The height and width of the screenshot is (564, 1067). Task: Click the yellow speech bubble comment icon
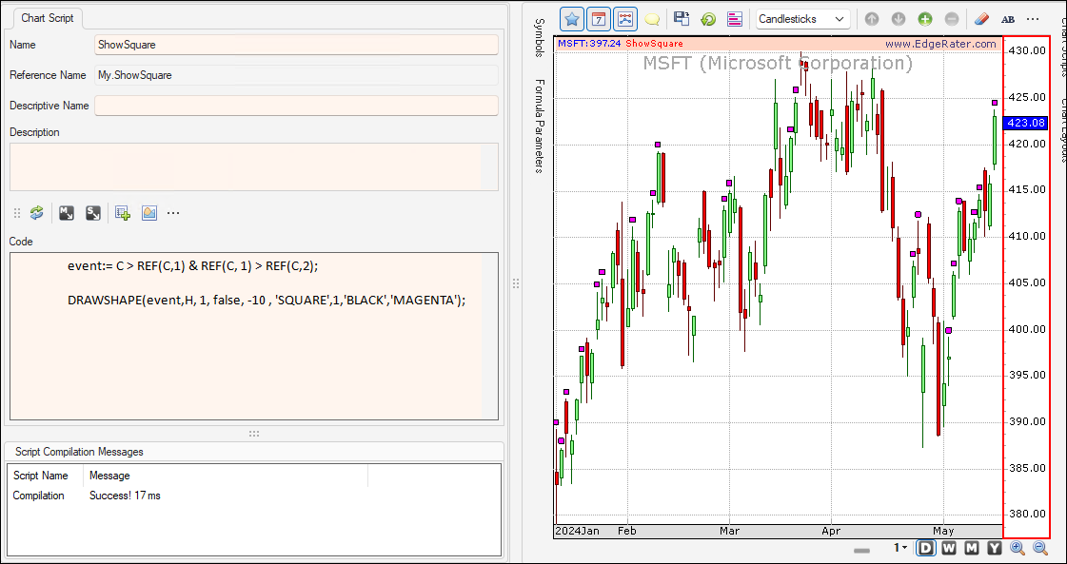click(651, 19)
